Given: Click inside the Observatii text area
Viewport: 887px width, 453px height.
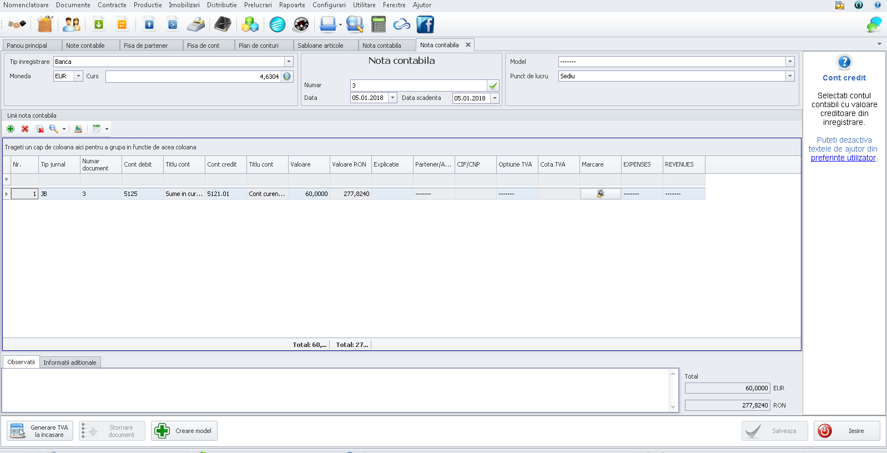Looking at the screenshot, I should (x=333, y=390).
